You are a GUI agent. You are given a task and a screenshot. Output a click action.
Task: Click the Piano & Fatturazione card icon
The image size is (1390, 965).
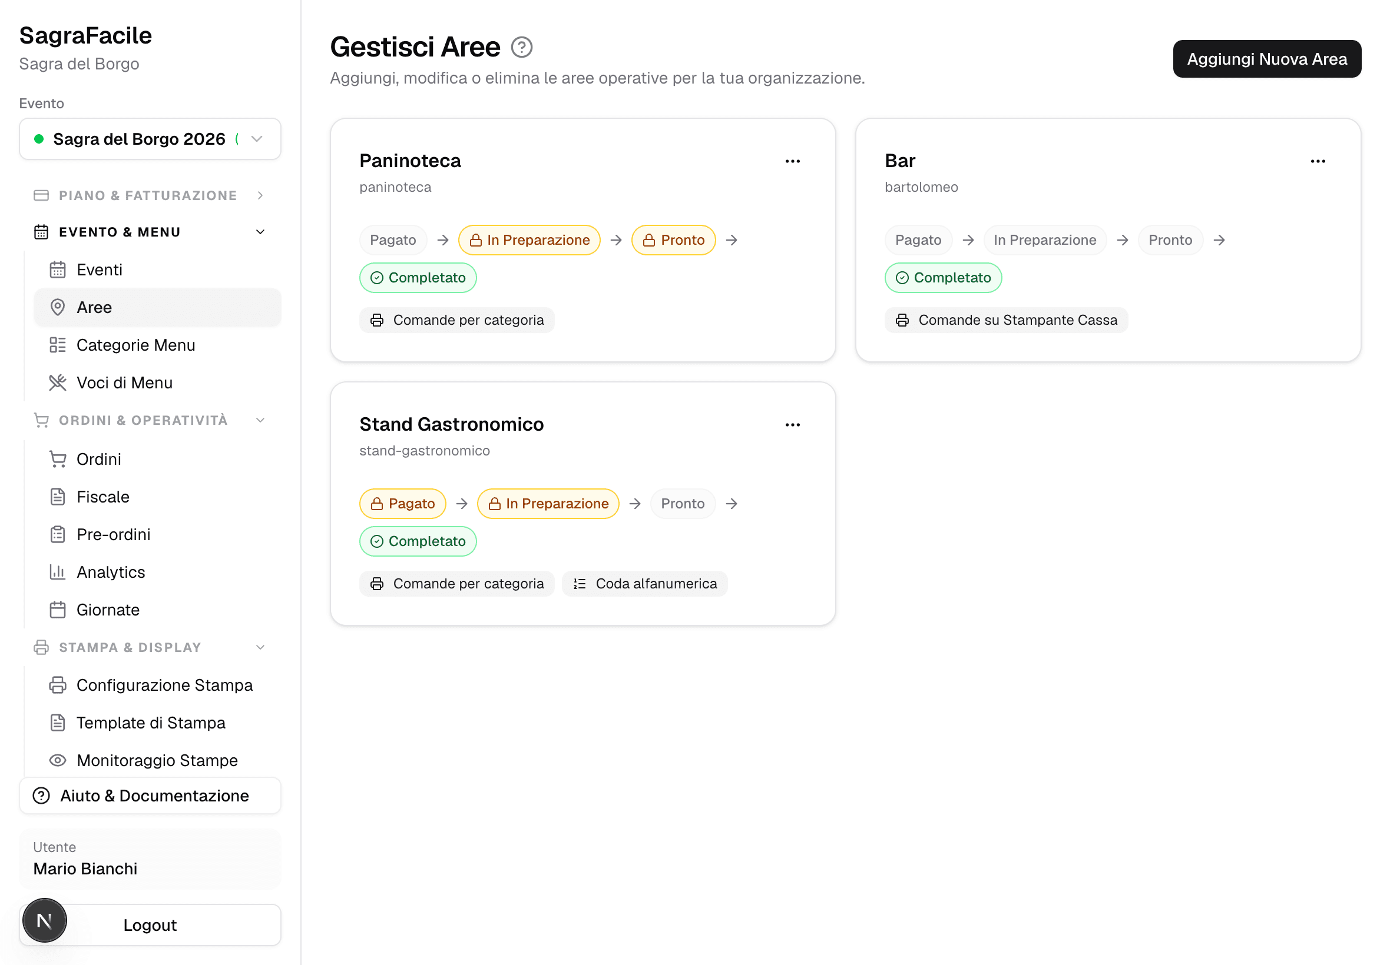(41, 195)
